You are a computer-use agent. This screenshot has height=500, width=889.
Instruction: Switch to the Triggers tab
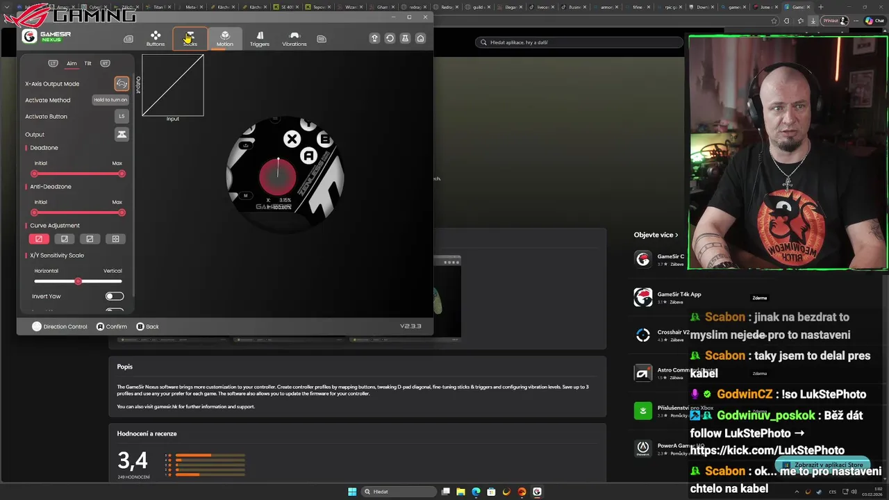[x=260, y=39]
